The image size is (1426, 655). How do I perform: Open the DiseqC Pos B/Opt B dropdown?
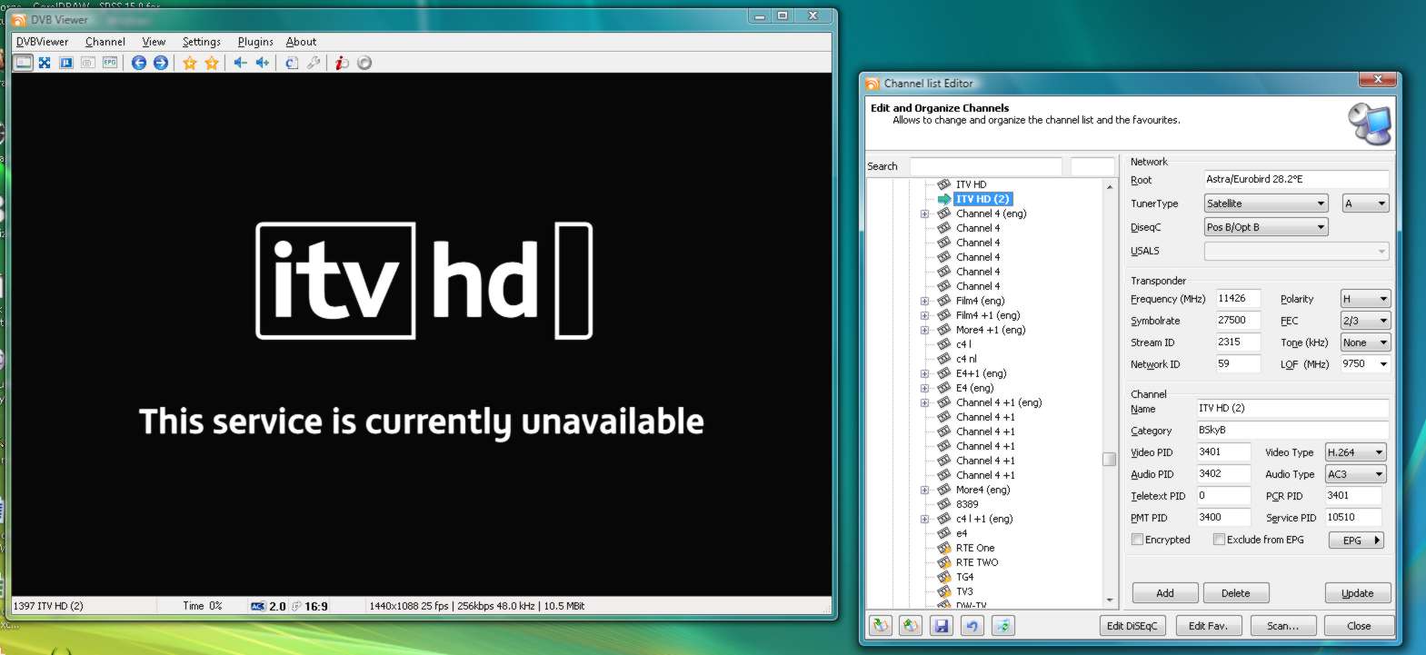[1266, 227]
